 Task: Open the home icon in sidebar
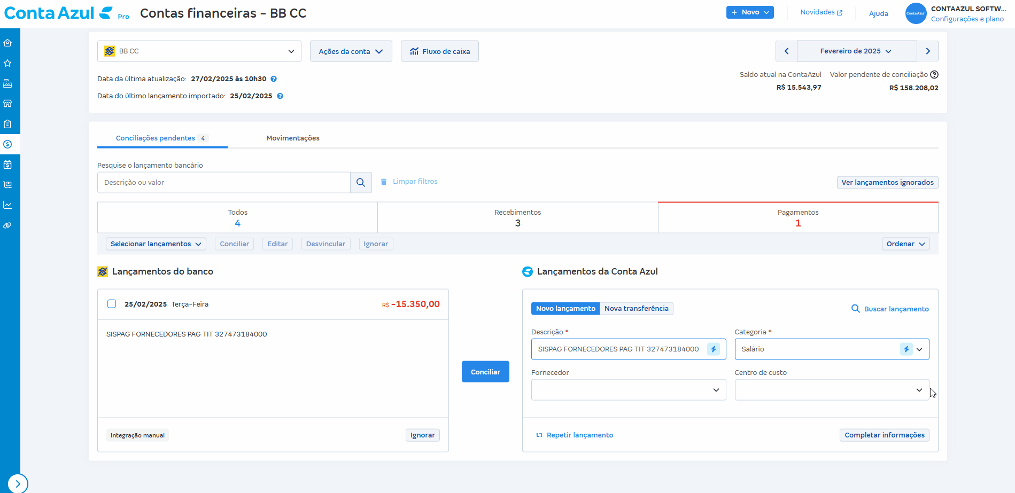click(7, 43)
